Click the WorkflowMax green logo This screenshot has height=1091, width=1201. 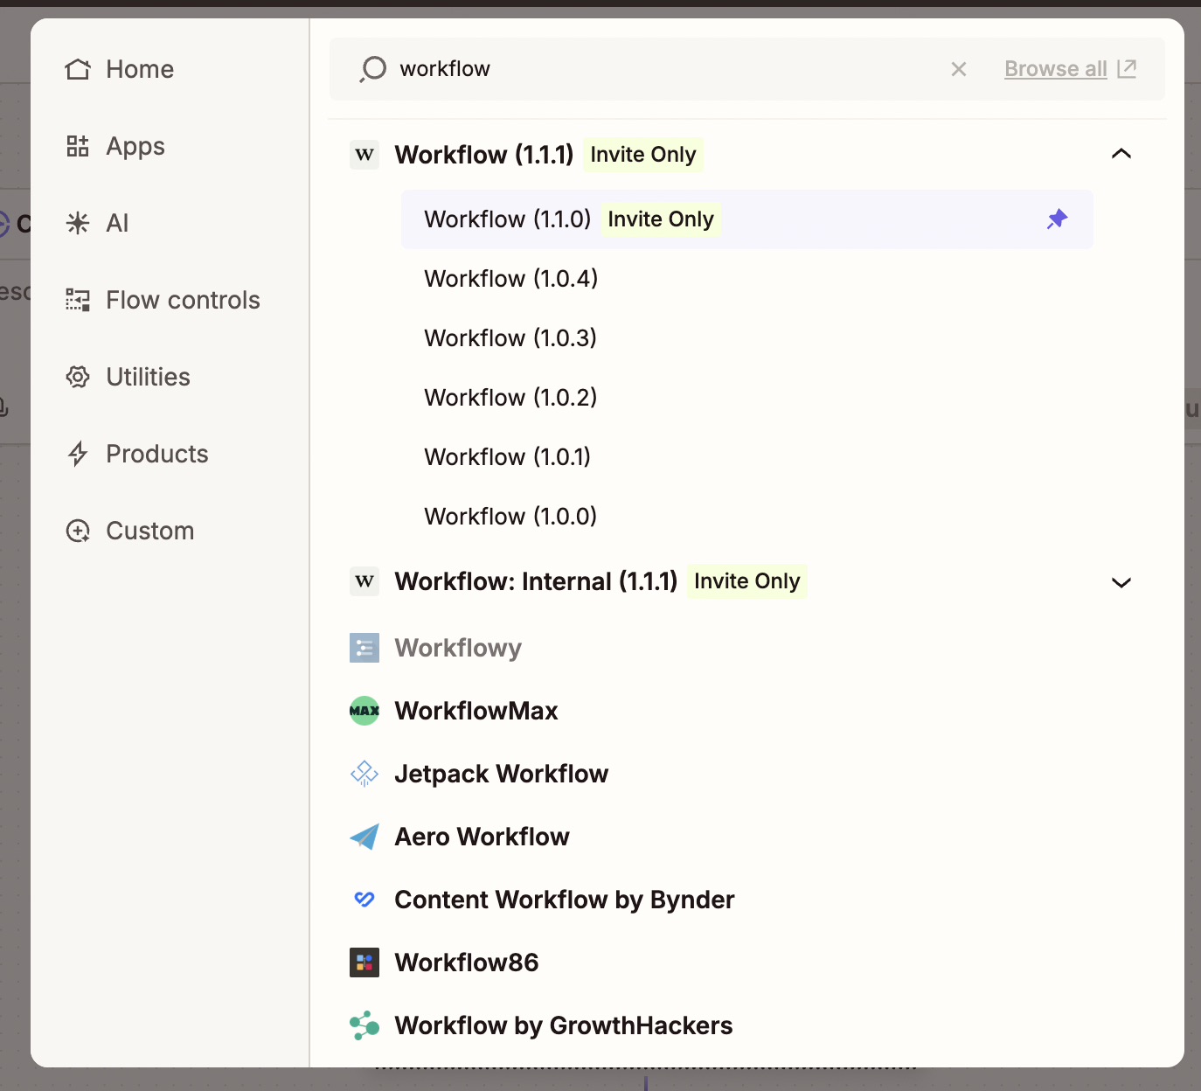point(364,711)
